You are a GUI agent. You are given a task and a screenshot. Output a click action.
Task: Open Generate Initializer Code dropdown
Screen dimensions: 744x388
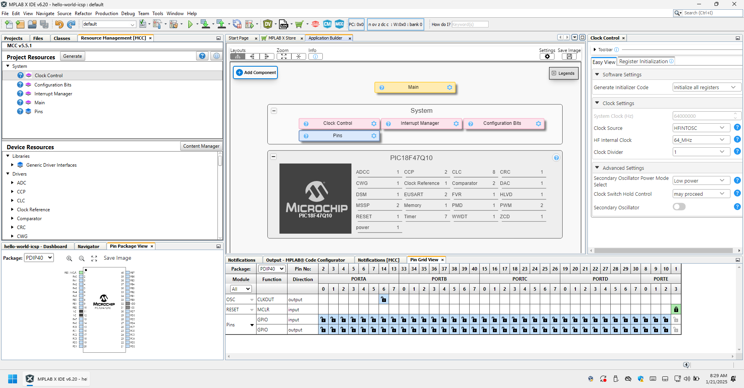click(x=707, y=87)
